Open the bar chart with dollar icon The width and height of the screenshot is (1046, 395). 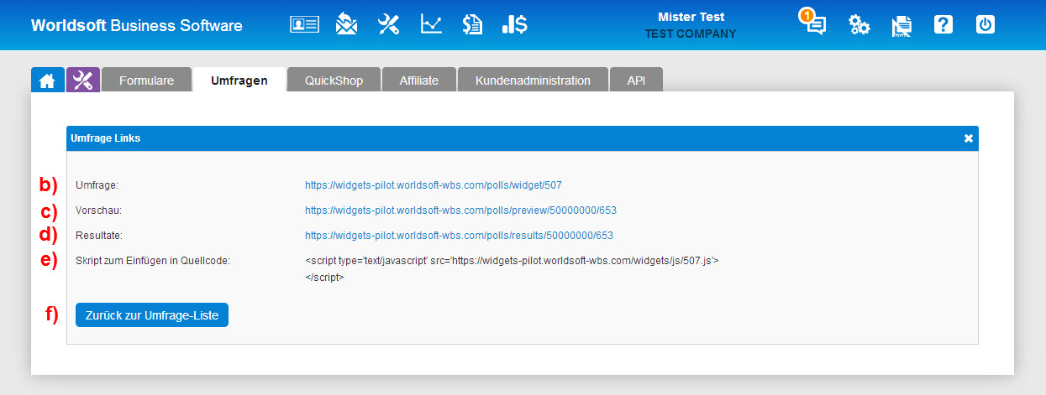pyautogui.click(x=514, y=24)
